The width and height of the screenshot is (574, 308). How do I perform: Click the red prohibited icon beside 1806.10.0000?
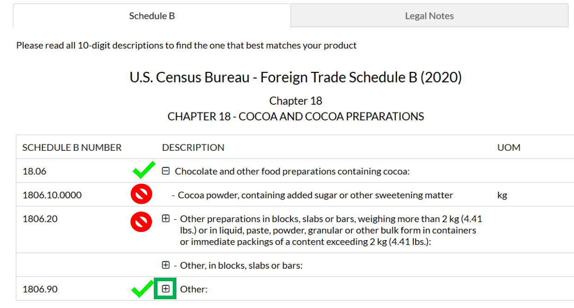(141, 195)
